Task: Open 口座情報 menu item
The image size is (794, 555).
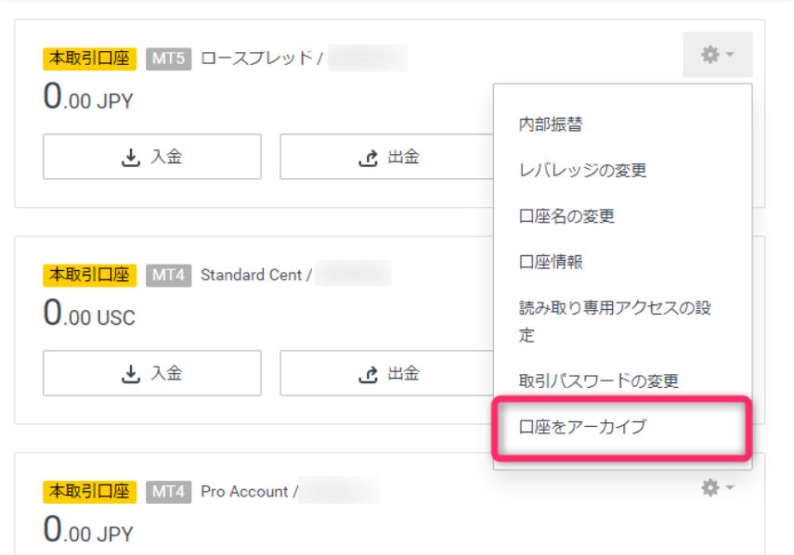Action: [x=551, y=262]
